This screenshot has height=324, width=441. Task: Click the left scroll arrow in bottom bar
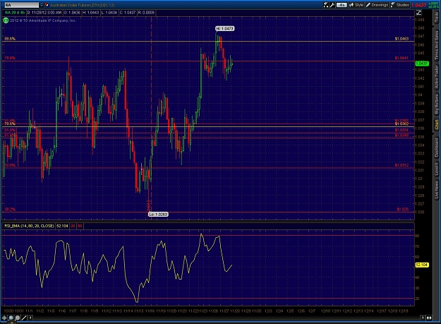click(30, 318)
